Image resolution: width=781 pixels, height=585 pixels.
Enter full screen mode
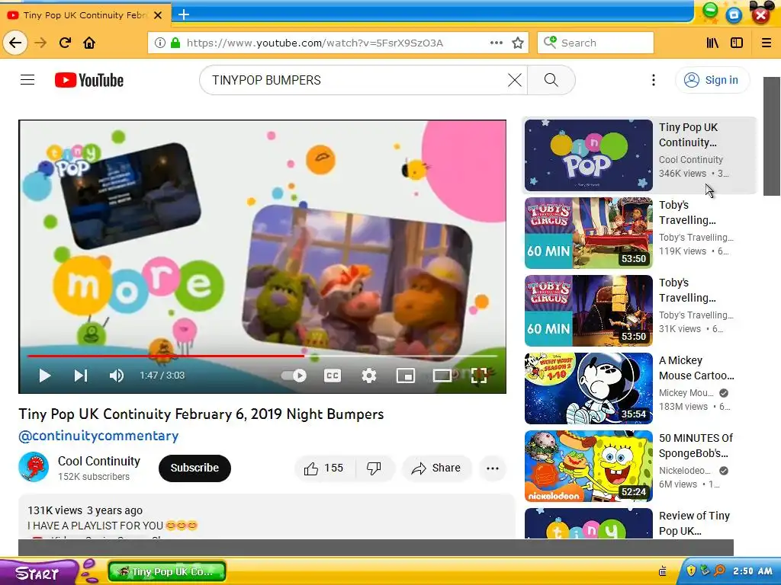pos(479,376)
